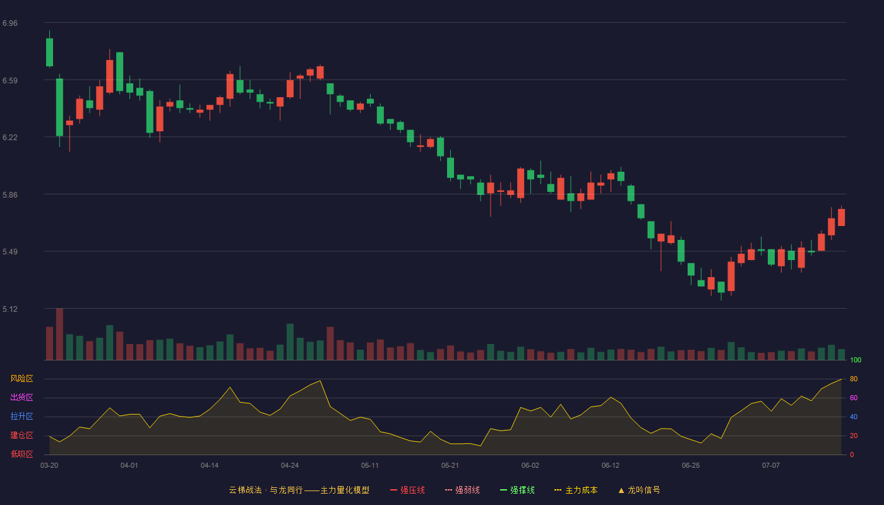Image resolution: width=884 pixels, height=505 pixels.
Task: Click the 06-25 date axis label
Action: [691, 465]
